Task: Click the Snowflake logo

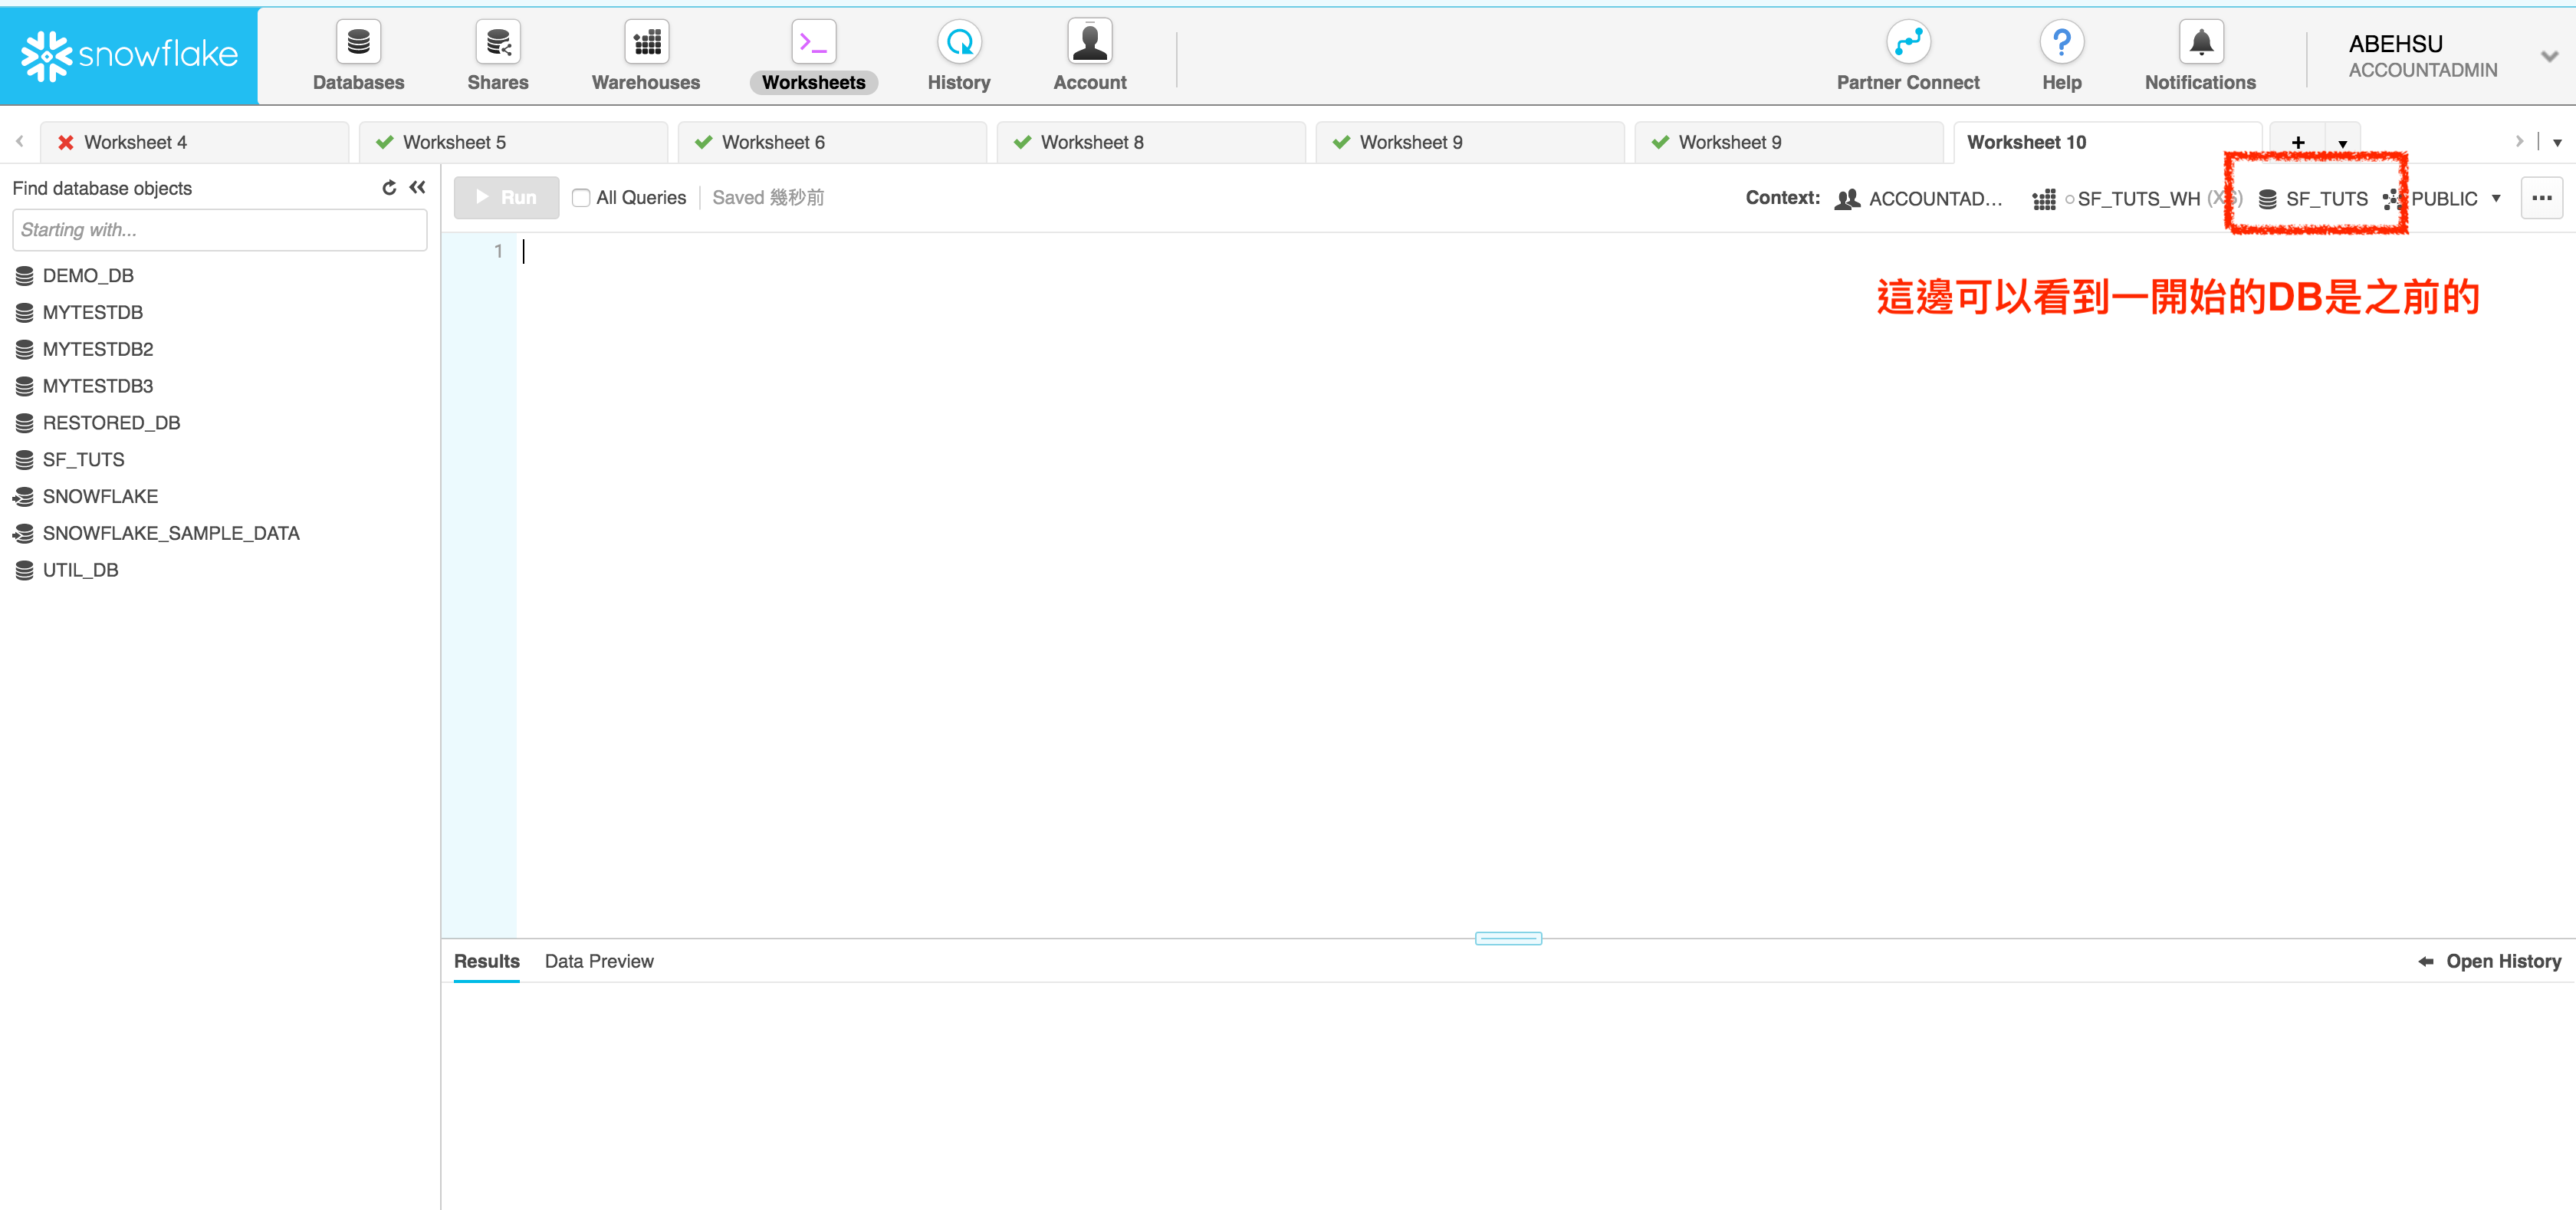Action: 129,56
